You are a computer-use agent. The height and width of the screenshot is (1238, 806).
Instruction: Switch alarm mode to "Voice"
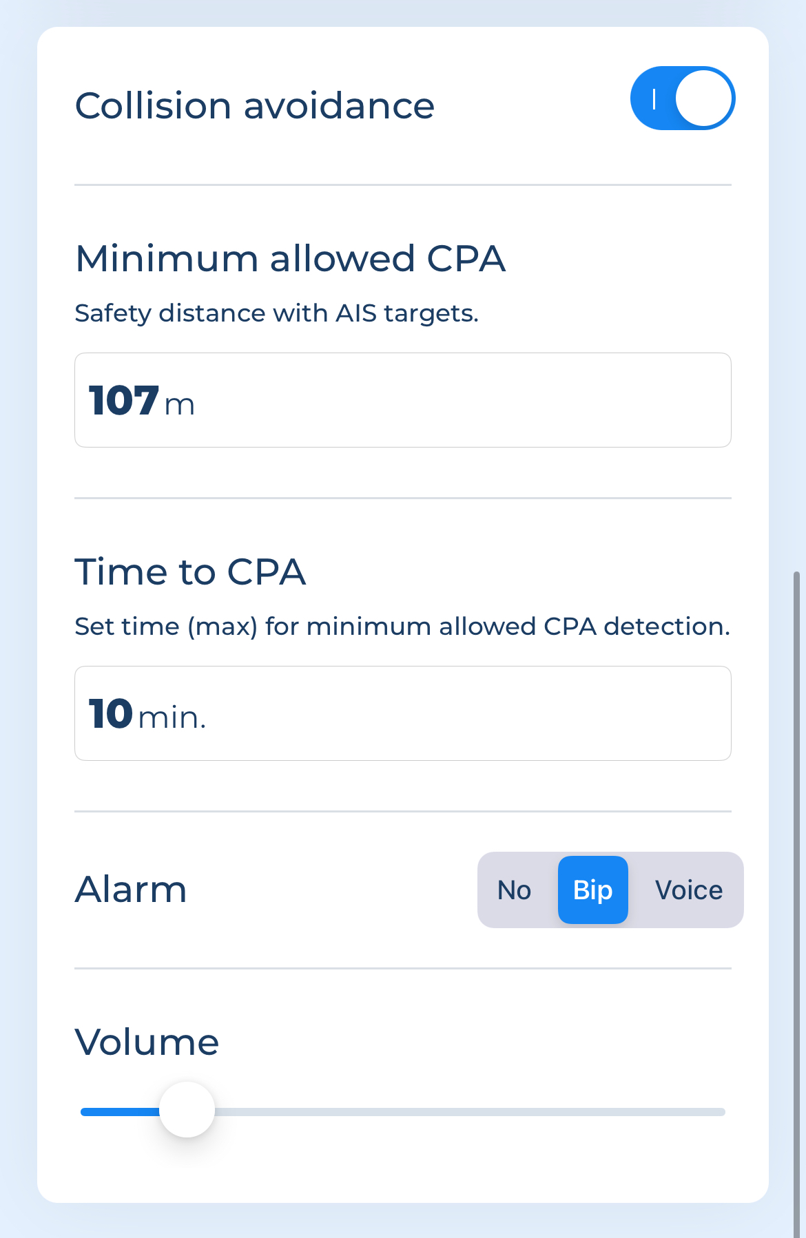688,890
